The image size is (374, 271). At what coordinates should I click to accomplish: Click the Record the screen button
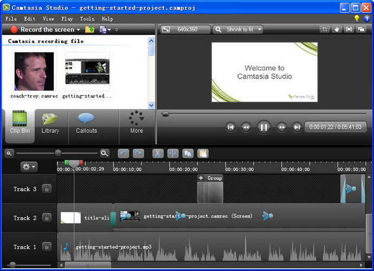click(x=46, y=29)
